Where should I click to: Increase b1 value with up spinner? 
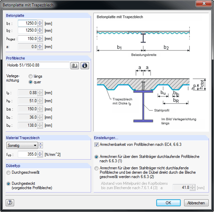(x=40, y=22)
